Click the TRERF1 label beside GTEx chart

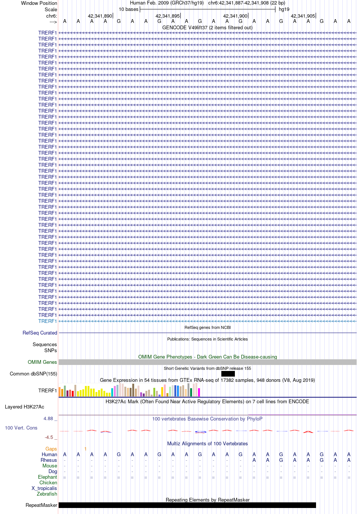click(x=47, y=390)
